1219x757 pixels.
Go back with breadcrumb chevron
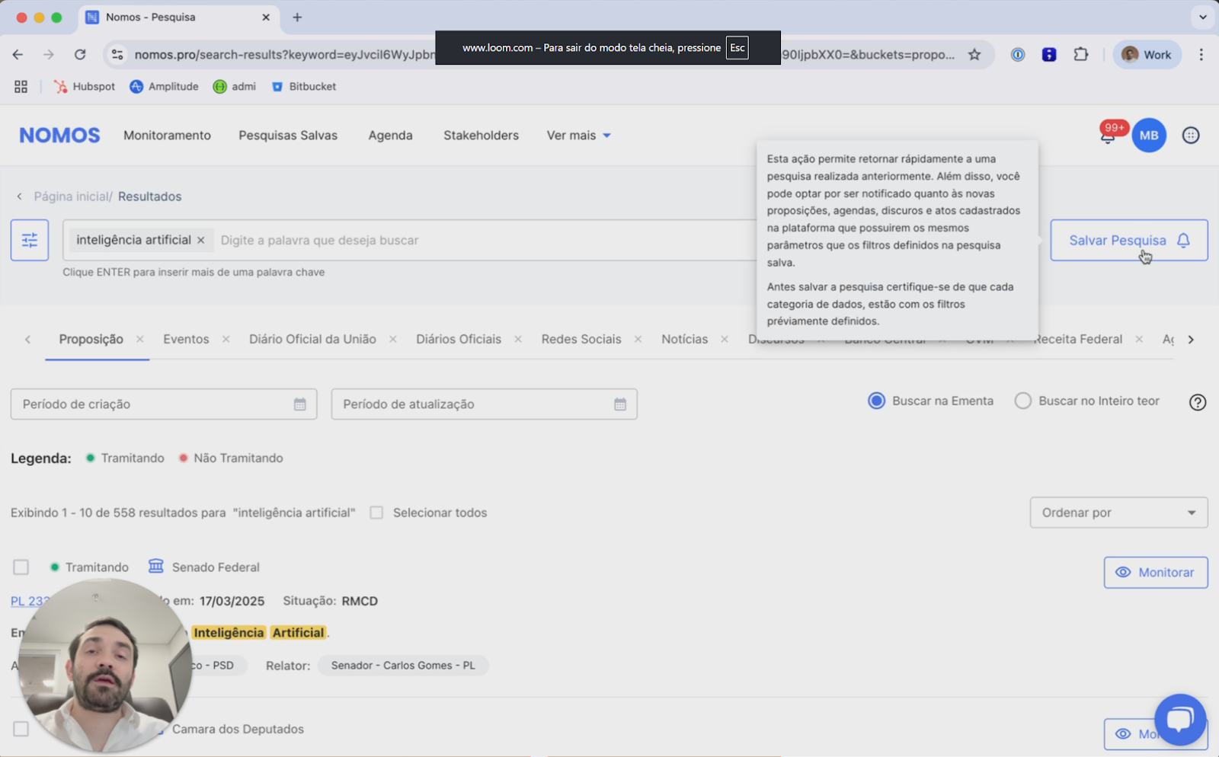pyautogui.click(x=19, y=196)
